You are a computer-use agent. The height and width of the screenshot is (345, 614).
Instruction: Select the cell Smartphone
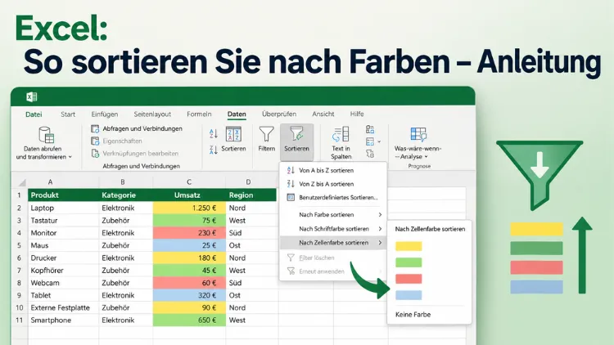pyautogui.click(x=63, y=320)
